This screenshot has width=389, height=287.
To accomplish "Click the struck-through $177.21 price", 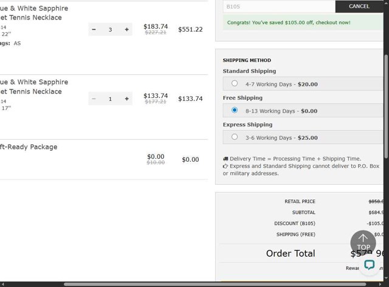I will [156, 102].
